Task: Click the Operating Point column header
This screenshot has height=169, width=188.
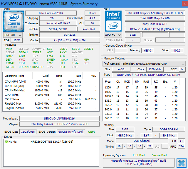Action: tap(18, 76)
